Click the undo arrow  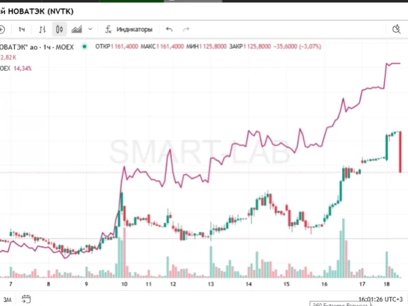(169, 29)
